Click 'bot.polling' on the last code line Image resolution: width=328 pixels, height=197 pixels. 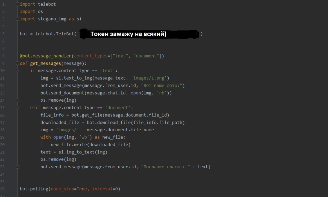coord(34,189)
